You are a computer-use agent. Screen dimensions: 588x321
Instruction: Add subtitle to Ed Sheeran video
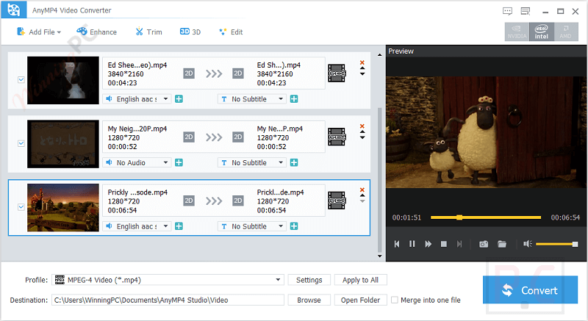click(294, 99)
